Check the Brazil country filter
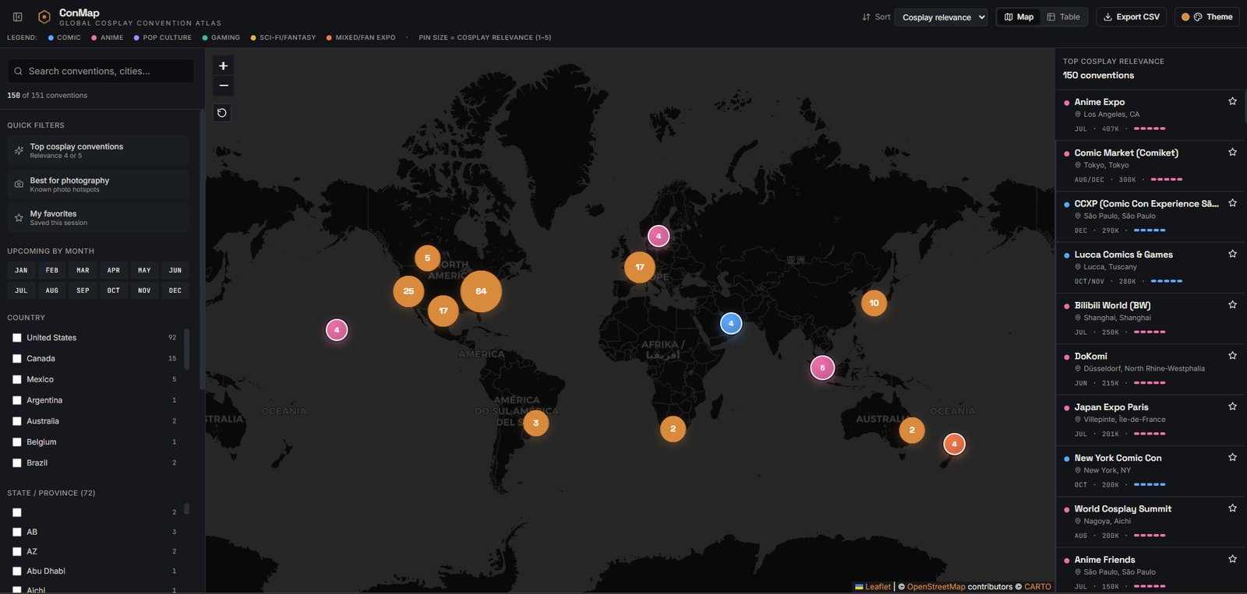 17,462
